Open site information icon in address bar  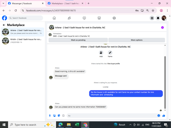coord(23,11)
